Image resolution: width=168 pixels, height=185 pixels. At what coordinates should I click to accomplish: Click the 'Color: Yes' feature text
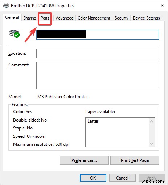(22, 112)
